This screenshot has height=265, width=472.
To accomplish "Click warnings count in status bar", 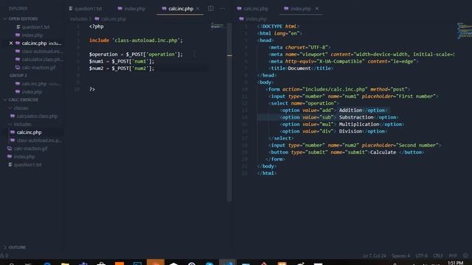I will click(4, 256).
